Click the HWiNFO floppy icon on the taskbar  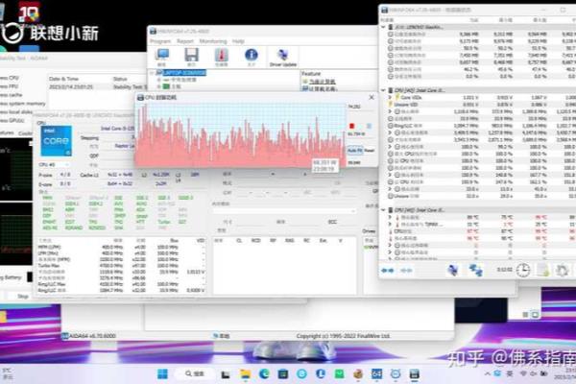(x=414, y=374)
